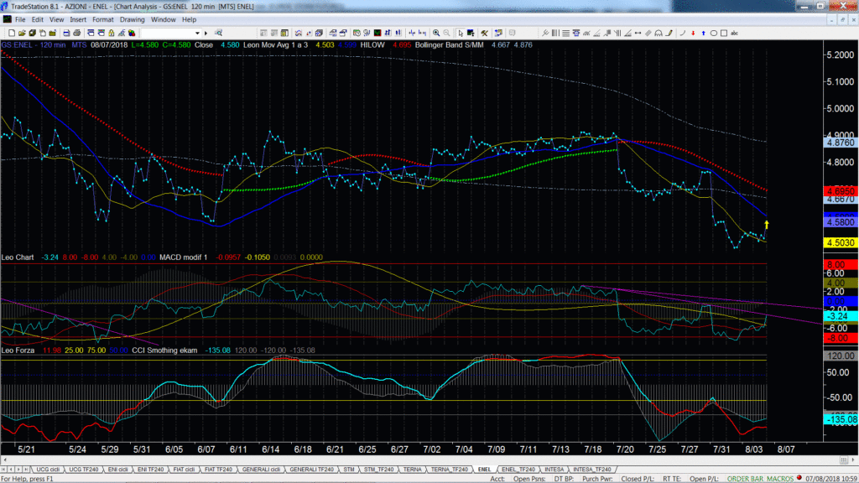This screenshot has height=483, width=859.
Task: Click the 4.5800 price marker on axis
Action: tap(841, 222)
